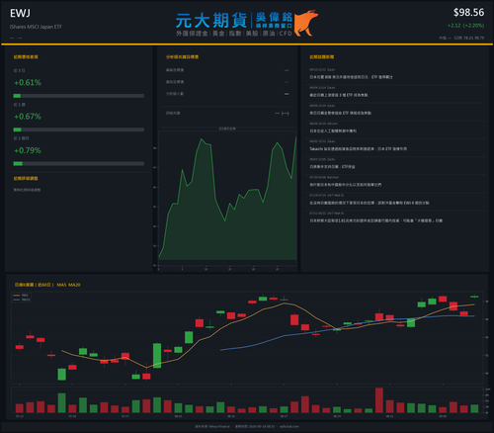
Task: Open the Barchart news headline
Action: [x=345, y=185]
